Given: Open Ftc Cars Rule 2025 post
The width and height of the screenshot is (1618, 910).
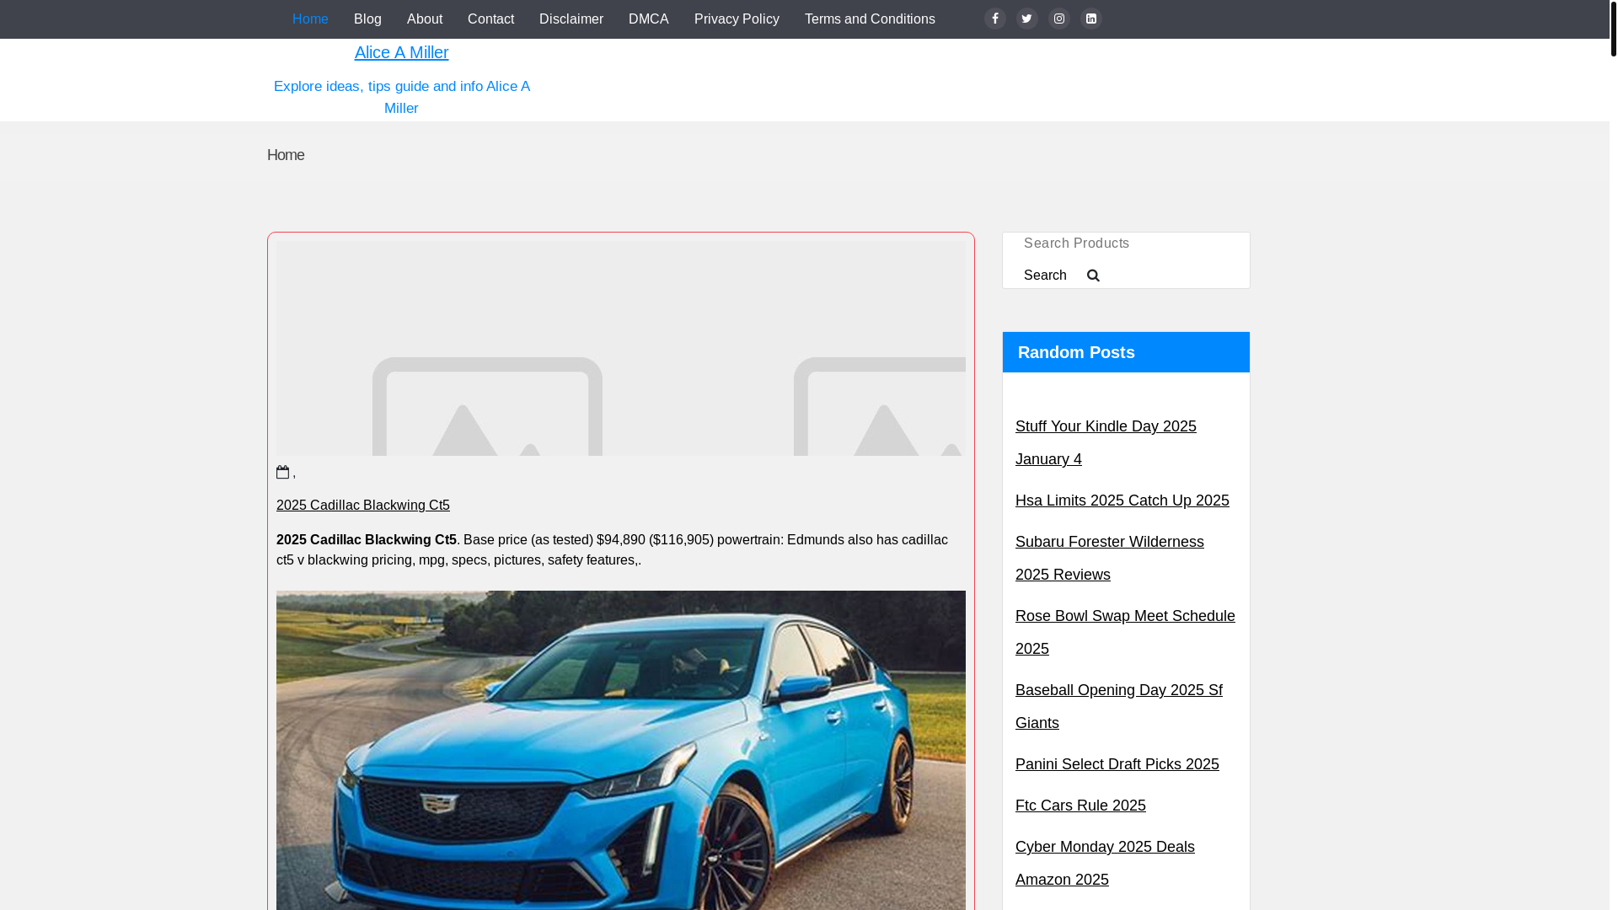Looking at the screenshot, I should click(1080, 806).
